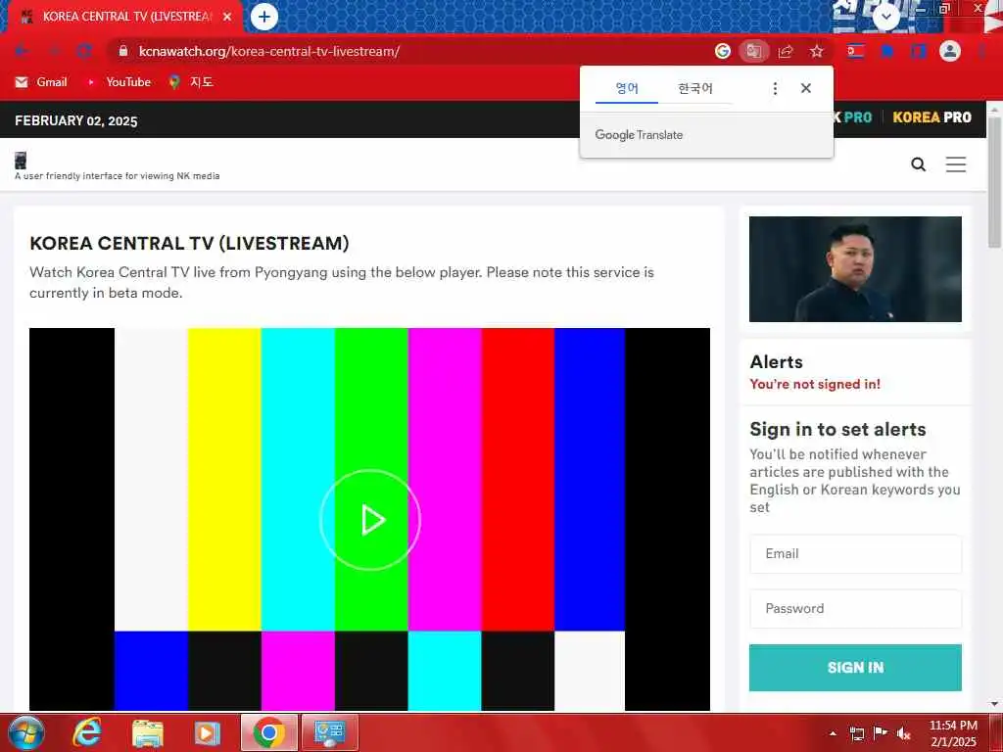Image resolution: width=1003 pixels, height=752 pixels.
Task: Go forward one page
Action: (x=54, y=51)
